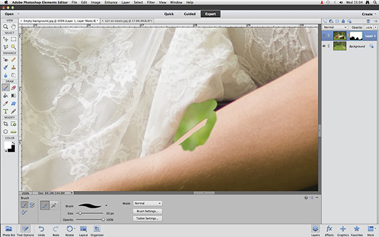Activate the Brush tool in Draw section
Screen dimensions: 379x237
pos(6,88)
